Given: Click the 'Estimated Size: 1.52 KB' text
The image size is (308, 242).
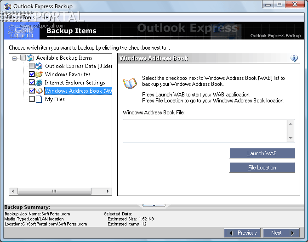Looking at the screenshot, I should [131, 219].
